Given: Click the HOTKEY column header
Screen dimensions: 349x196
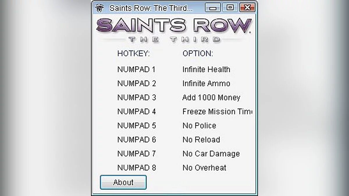Looking at the screenshot, I should point(133,53).
